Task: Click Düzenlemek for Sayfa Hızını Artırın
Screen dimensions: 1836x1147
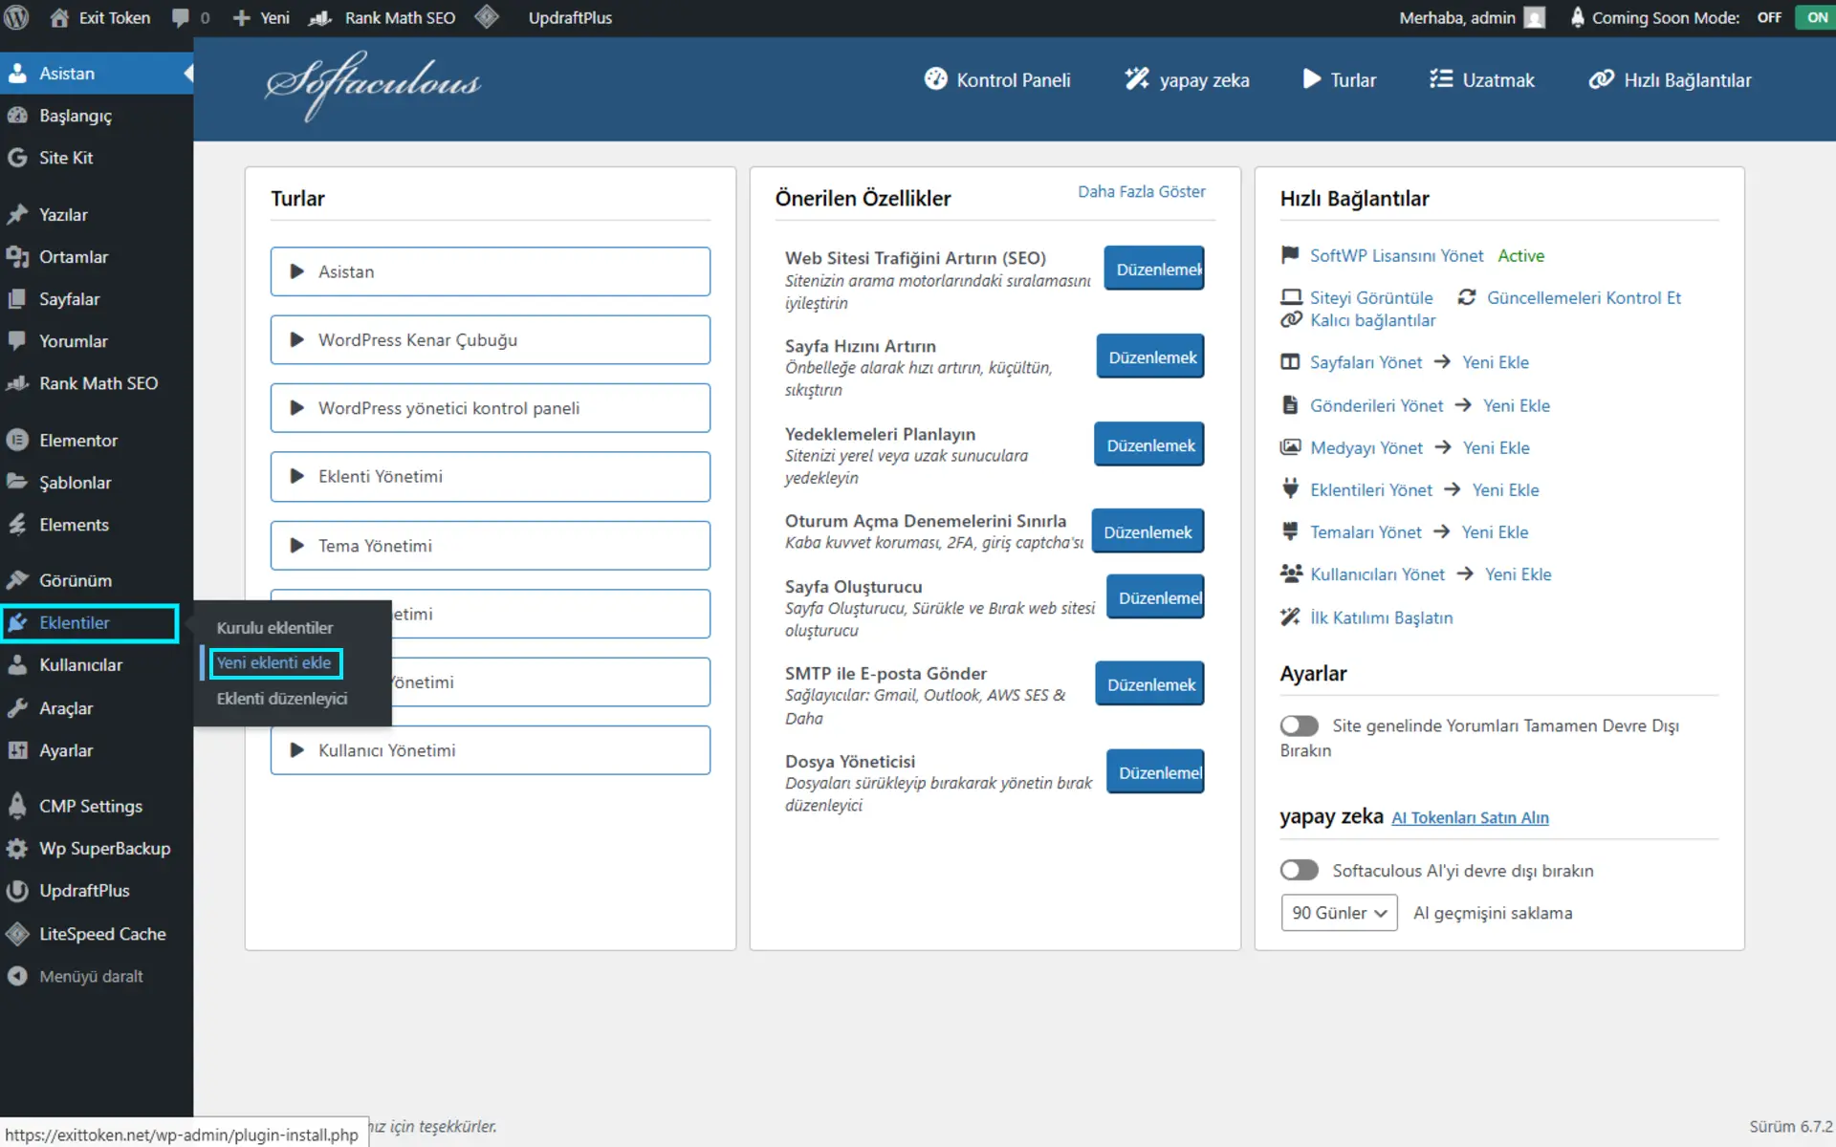Action: point(1150,357)
